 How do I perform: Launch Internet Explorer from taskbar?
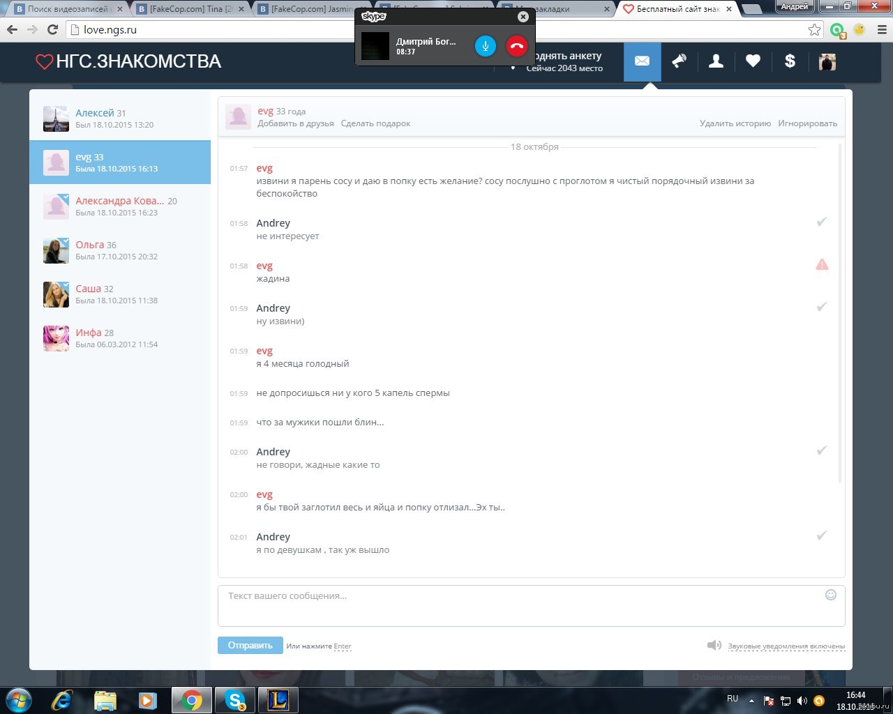[x=62, y=700]
